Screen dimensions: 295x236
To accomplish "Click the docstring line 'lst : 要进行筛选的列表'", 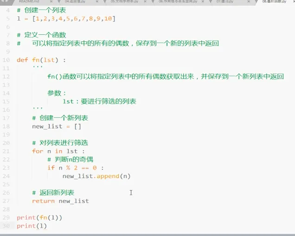I will pyautogui.click(x=99, y=102).
